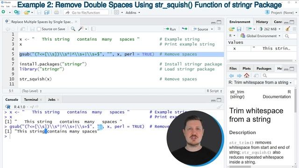Screen dimensions: 299x168
Task: Maximize the Console pane icon
Action: pyautogui.click(x=219, y=100)
